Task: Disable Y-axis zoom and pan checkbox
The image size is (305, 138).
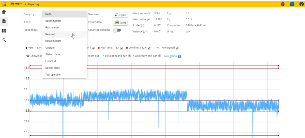Action: point(160,56)
